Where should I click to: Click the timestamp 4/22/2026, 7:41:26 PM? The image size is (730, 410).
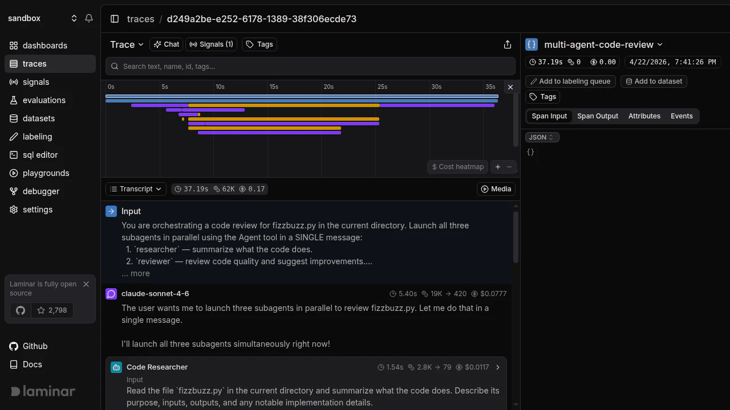click(672, 62)
